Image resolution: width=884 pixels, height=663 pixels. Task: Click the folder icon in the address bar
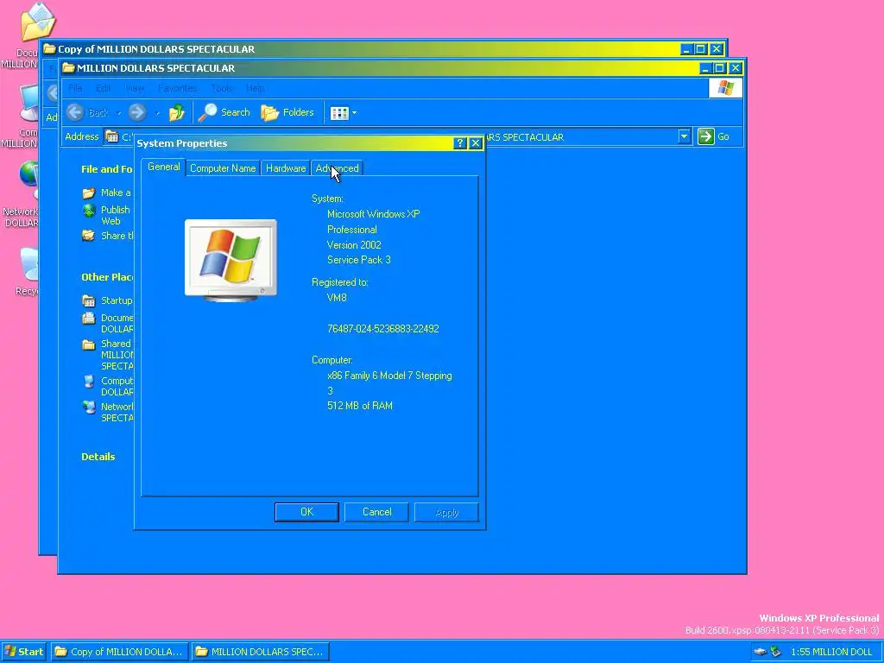click(x=111, y=136)
